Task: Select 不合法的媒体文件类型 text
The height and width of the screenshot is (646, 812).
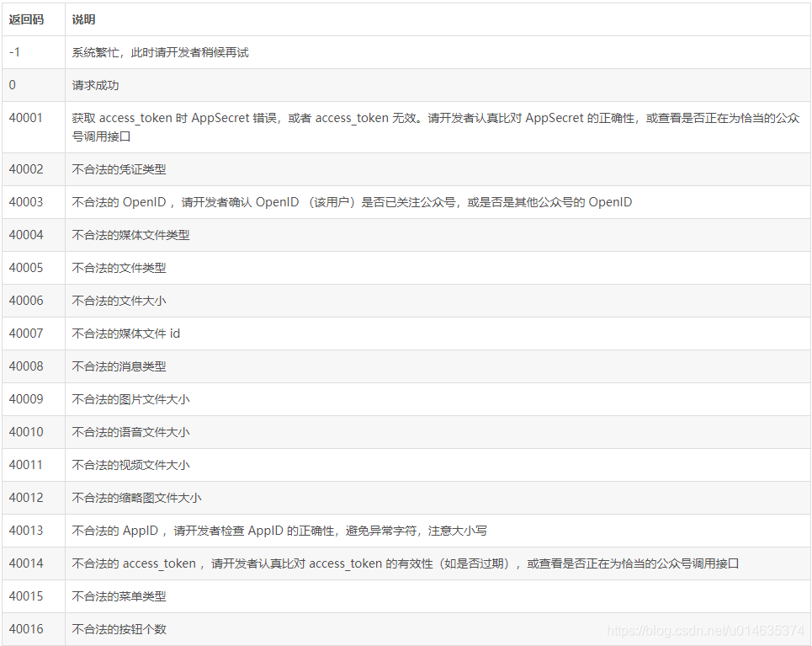Action: (x=131, y=235)
